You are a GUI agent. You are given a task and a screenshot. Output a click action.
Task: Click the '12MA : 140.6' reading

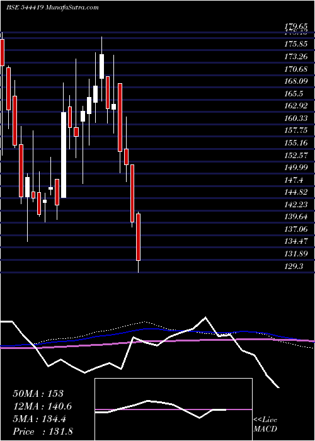pyautogui.click(x=42, y=406)
